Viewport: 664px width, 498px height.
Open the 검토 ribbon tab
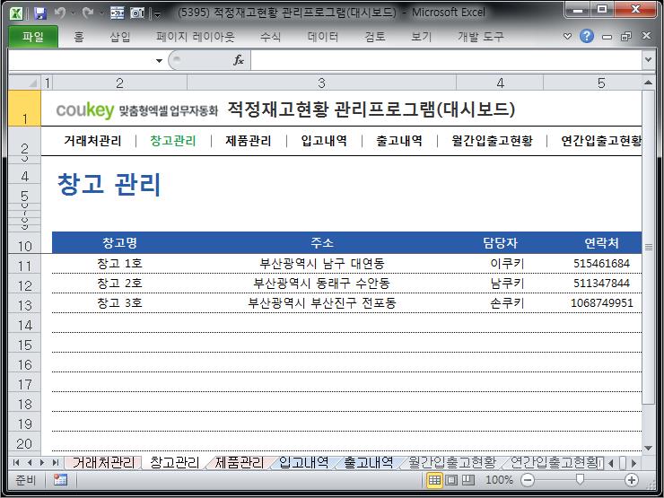pos(375,38)
